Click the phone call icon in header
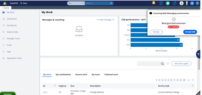 tap(175, 3)
